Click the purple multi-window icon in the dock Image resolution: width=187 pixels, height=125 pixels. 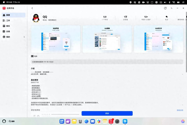coord(68,121)
